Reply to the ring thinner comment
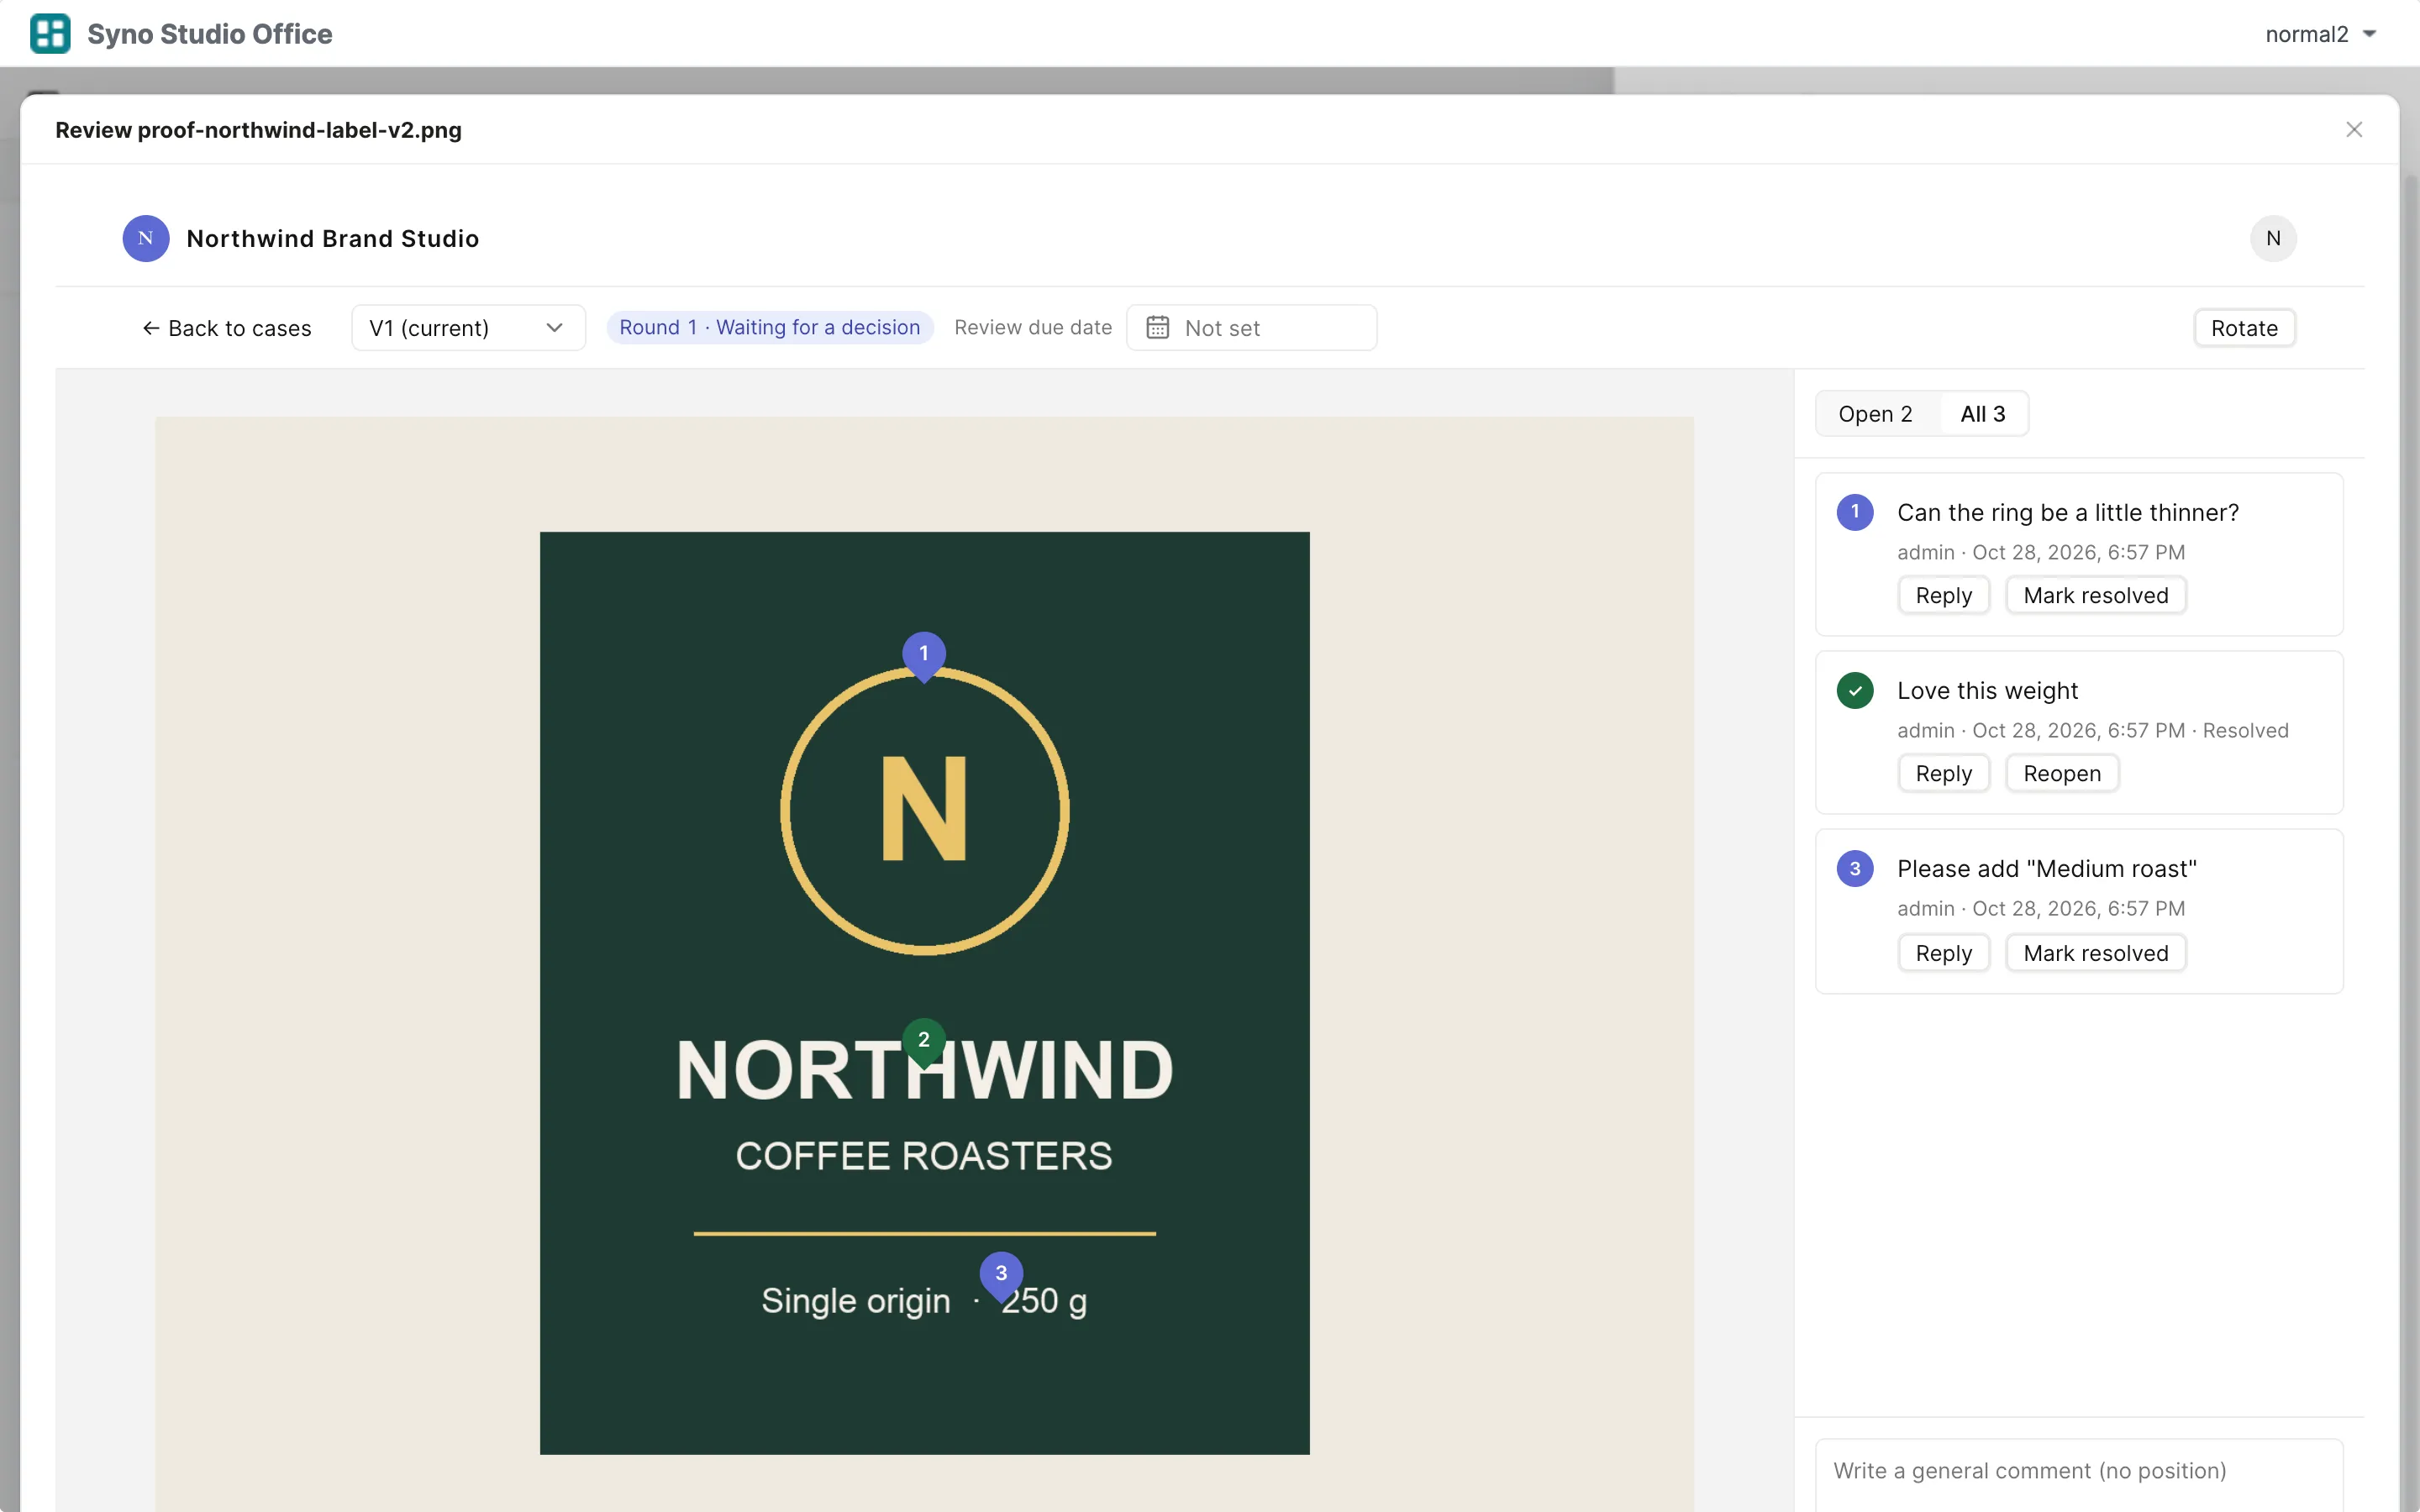This screenshot has height=1512, width=2420. (1943, 596)
